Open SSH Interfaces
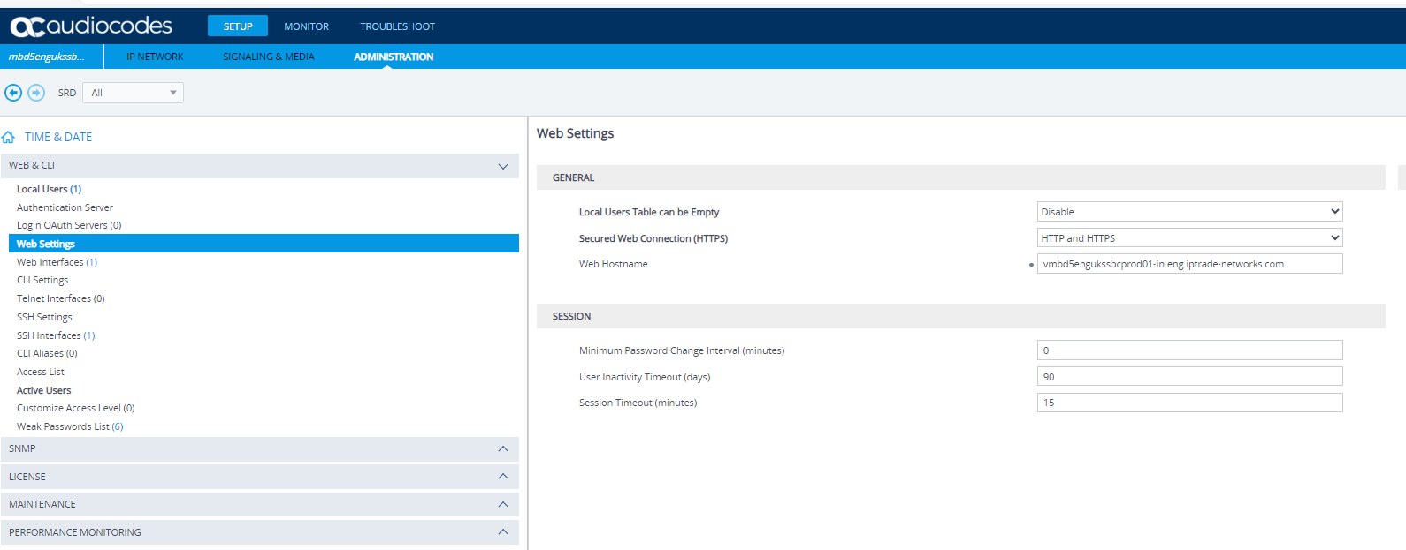Screen dimensions: 1406x550 (x=56, y=335)
